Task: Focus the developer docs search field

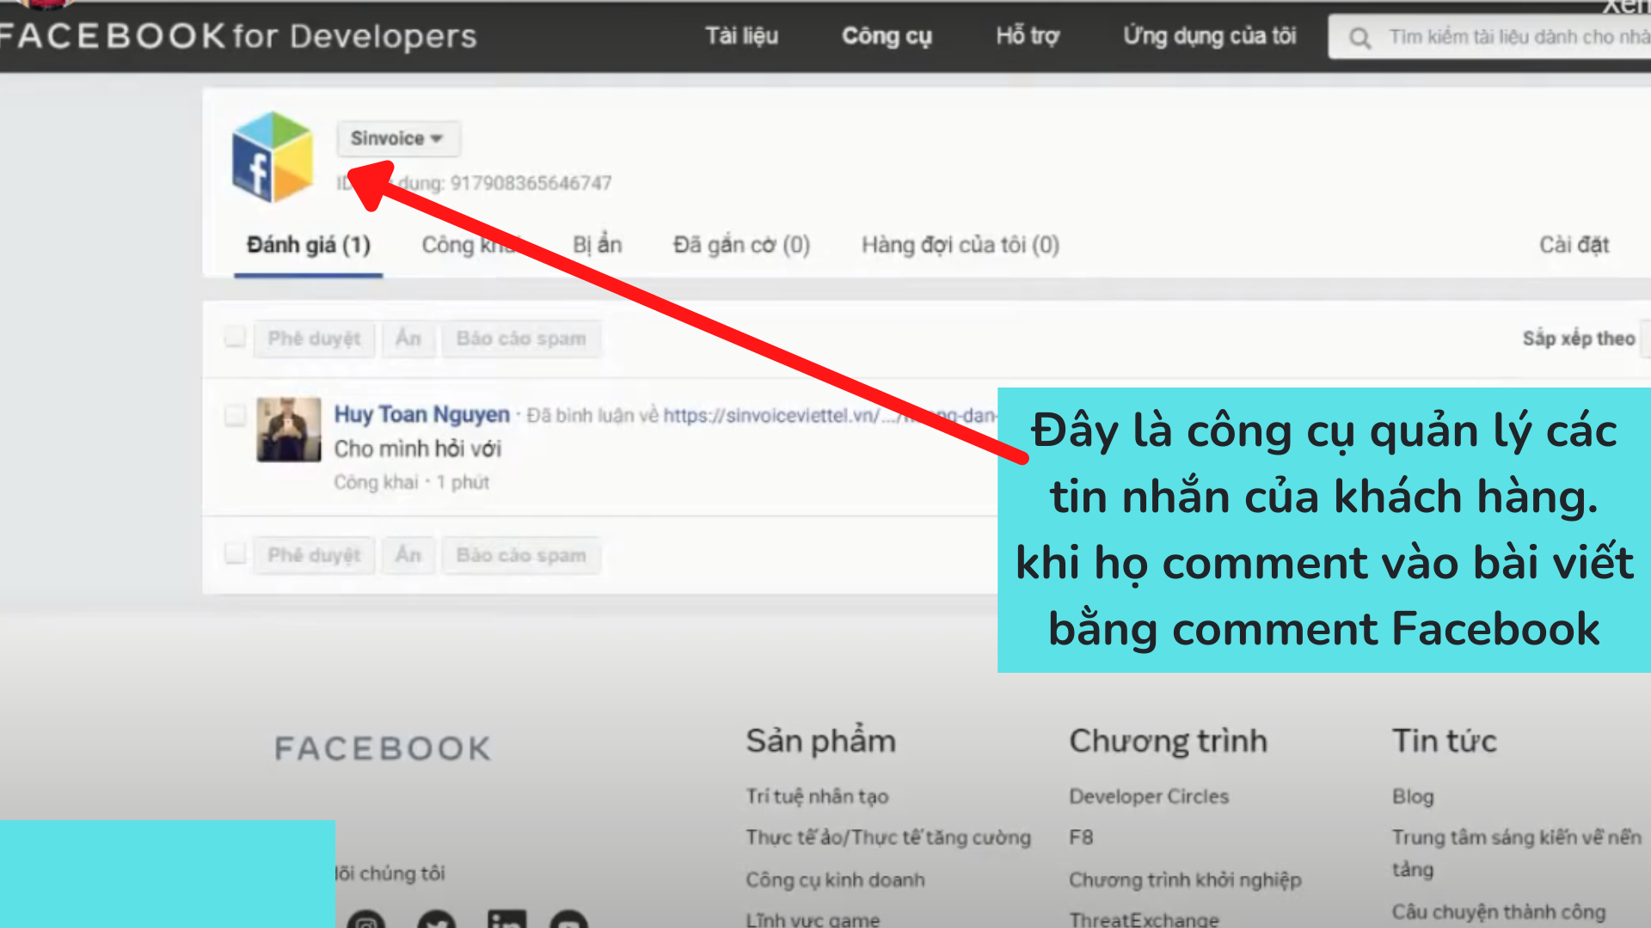Action: point(1489,37)
